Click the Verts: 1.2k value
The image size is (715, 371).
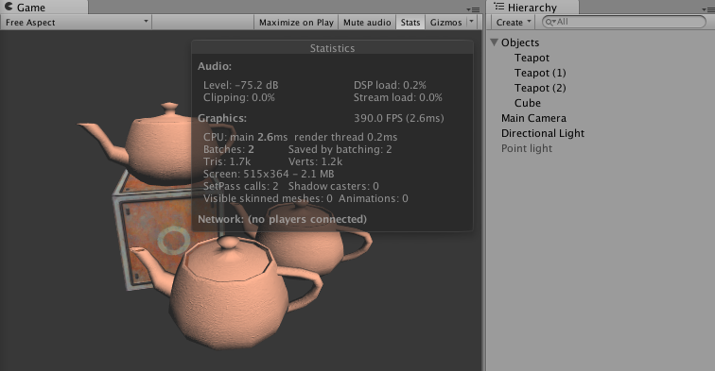tap(315, 161)
